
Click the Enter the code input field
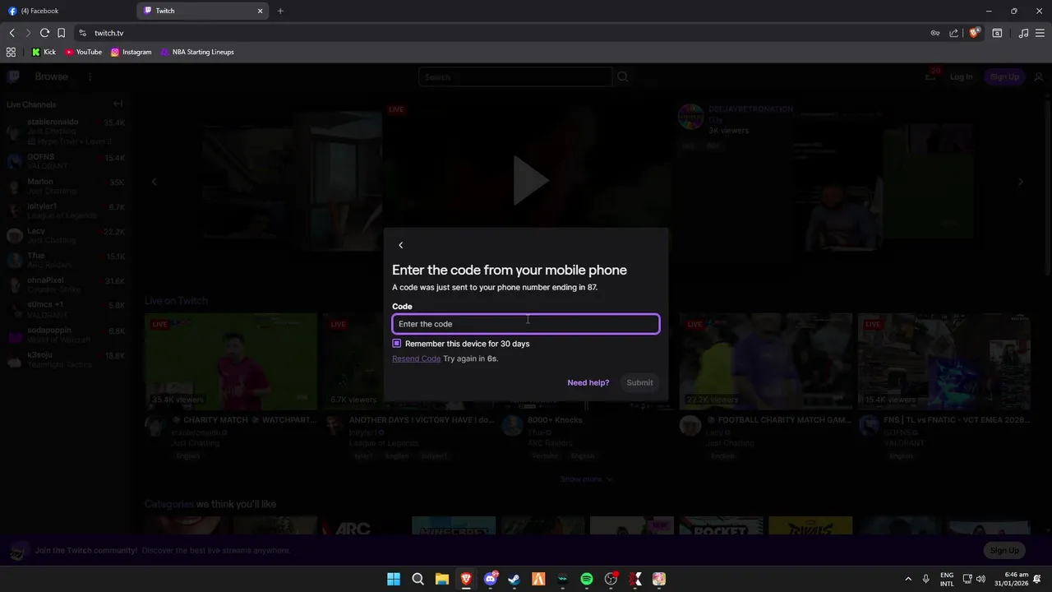click(526, 324)
